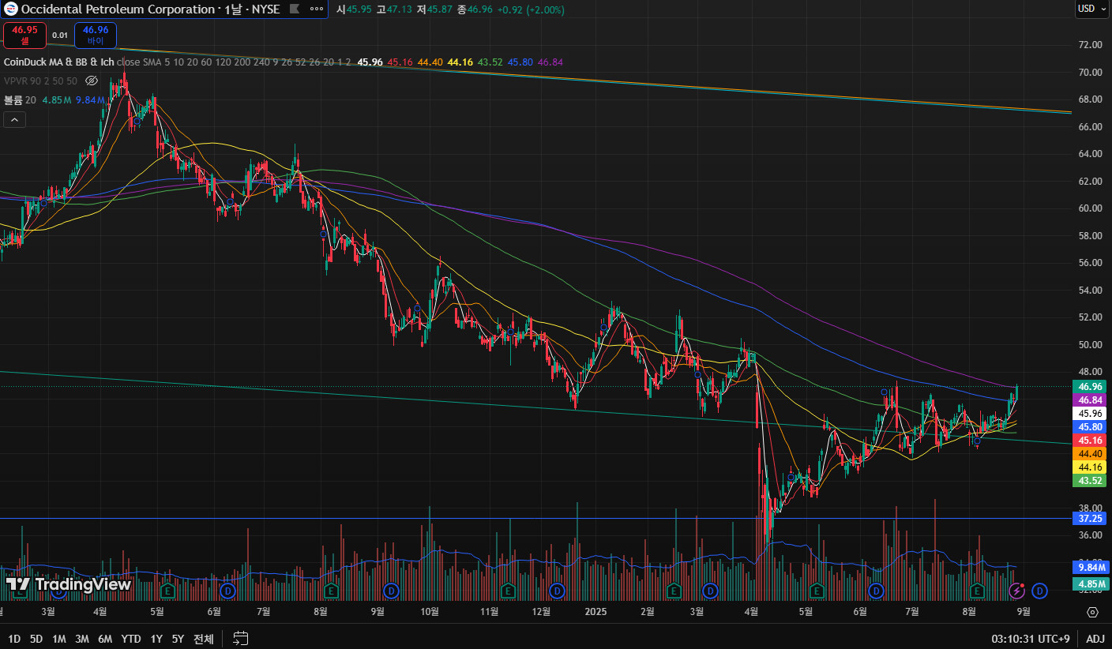Open the go-to-date calendar icon

click(241, 639)
